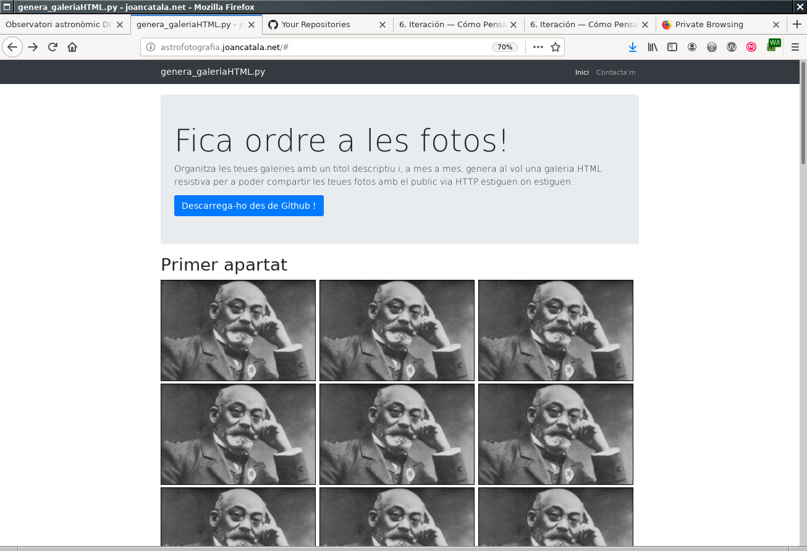Show site information for astrofotografia.joancatala.net
The image size is (807, 551).
(x=151, y=47)
